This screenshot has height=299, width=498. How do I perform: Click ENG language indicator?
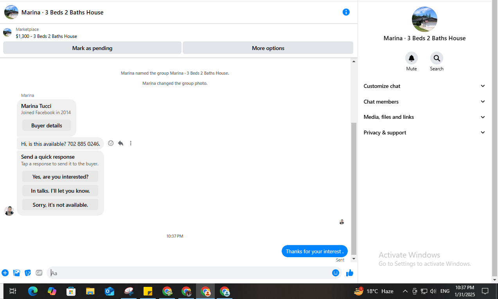pos(445,291)
